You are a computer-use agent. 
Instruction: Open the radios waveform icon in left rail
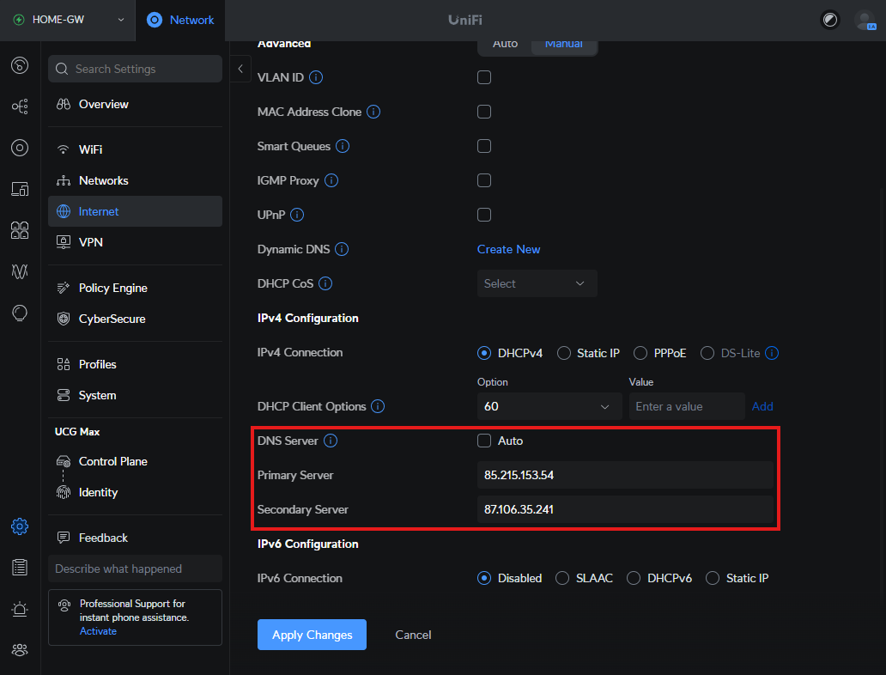pyautogui.click(x=20, y=271)
